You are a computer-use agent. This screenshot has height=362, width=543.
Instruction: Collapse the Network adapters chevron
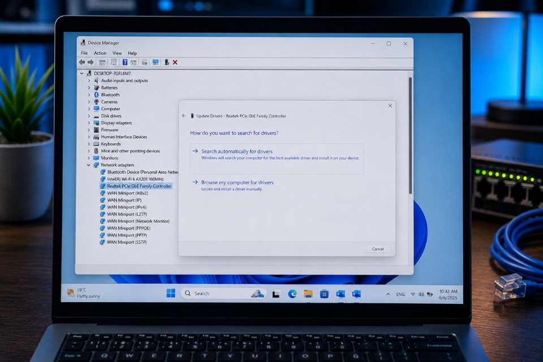(89, 165)
